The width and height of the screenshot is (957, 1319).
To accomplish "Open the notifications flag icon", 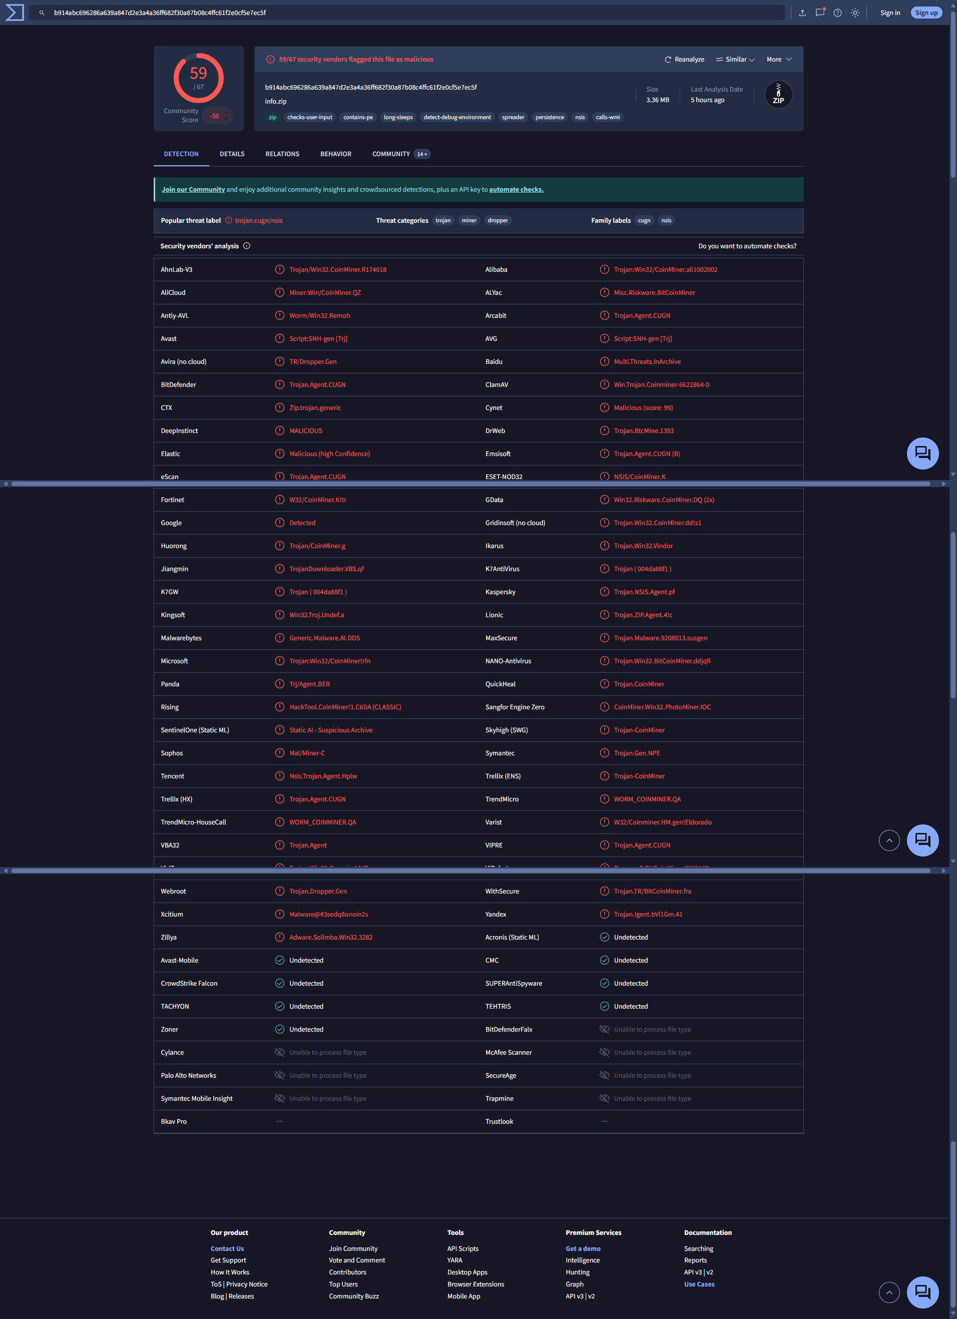I will click(x=820, y=12).
